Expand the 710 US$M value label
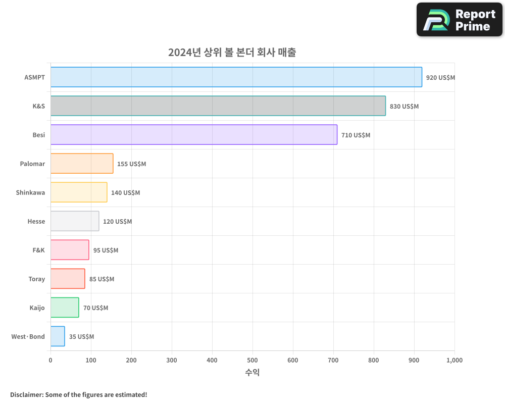Viewport: 505px width, 404px height. point(357,135)
